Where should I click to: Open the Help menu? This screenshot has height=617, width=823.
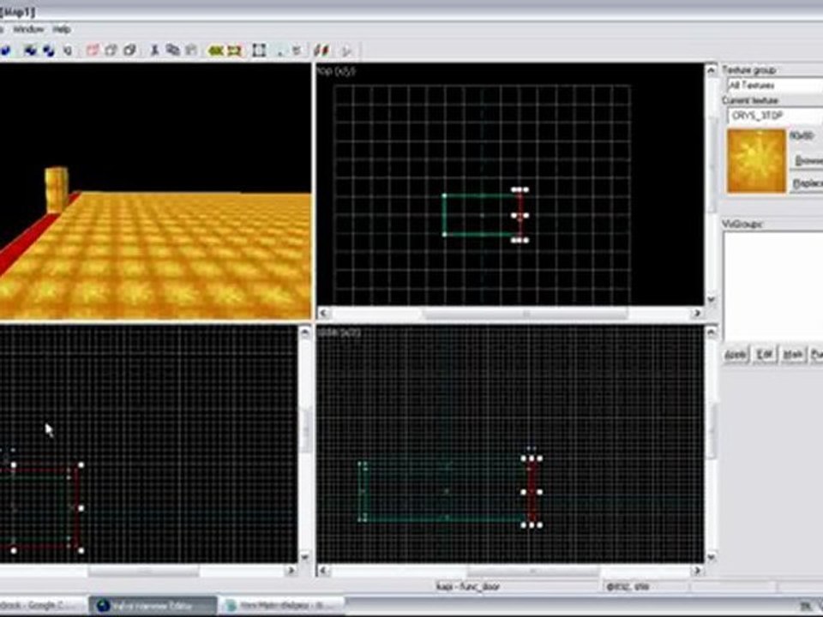coord(62,29)
